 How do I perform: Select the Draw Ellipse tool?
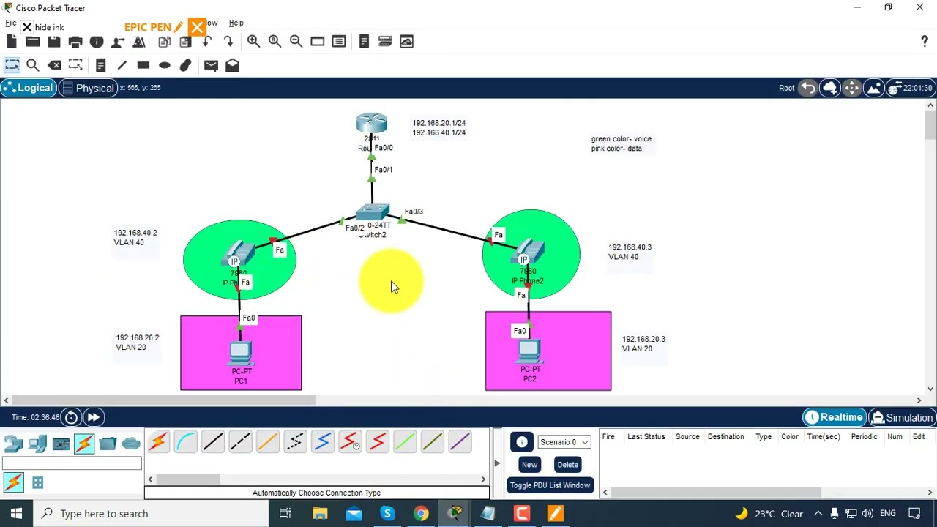click(x=165, y=65)
